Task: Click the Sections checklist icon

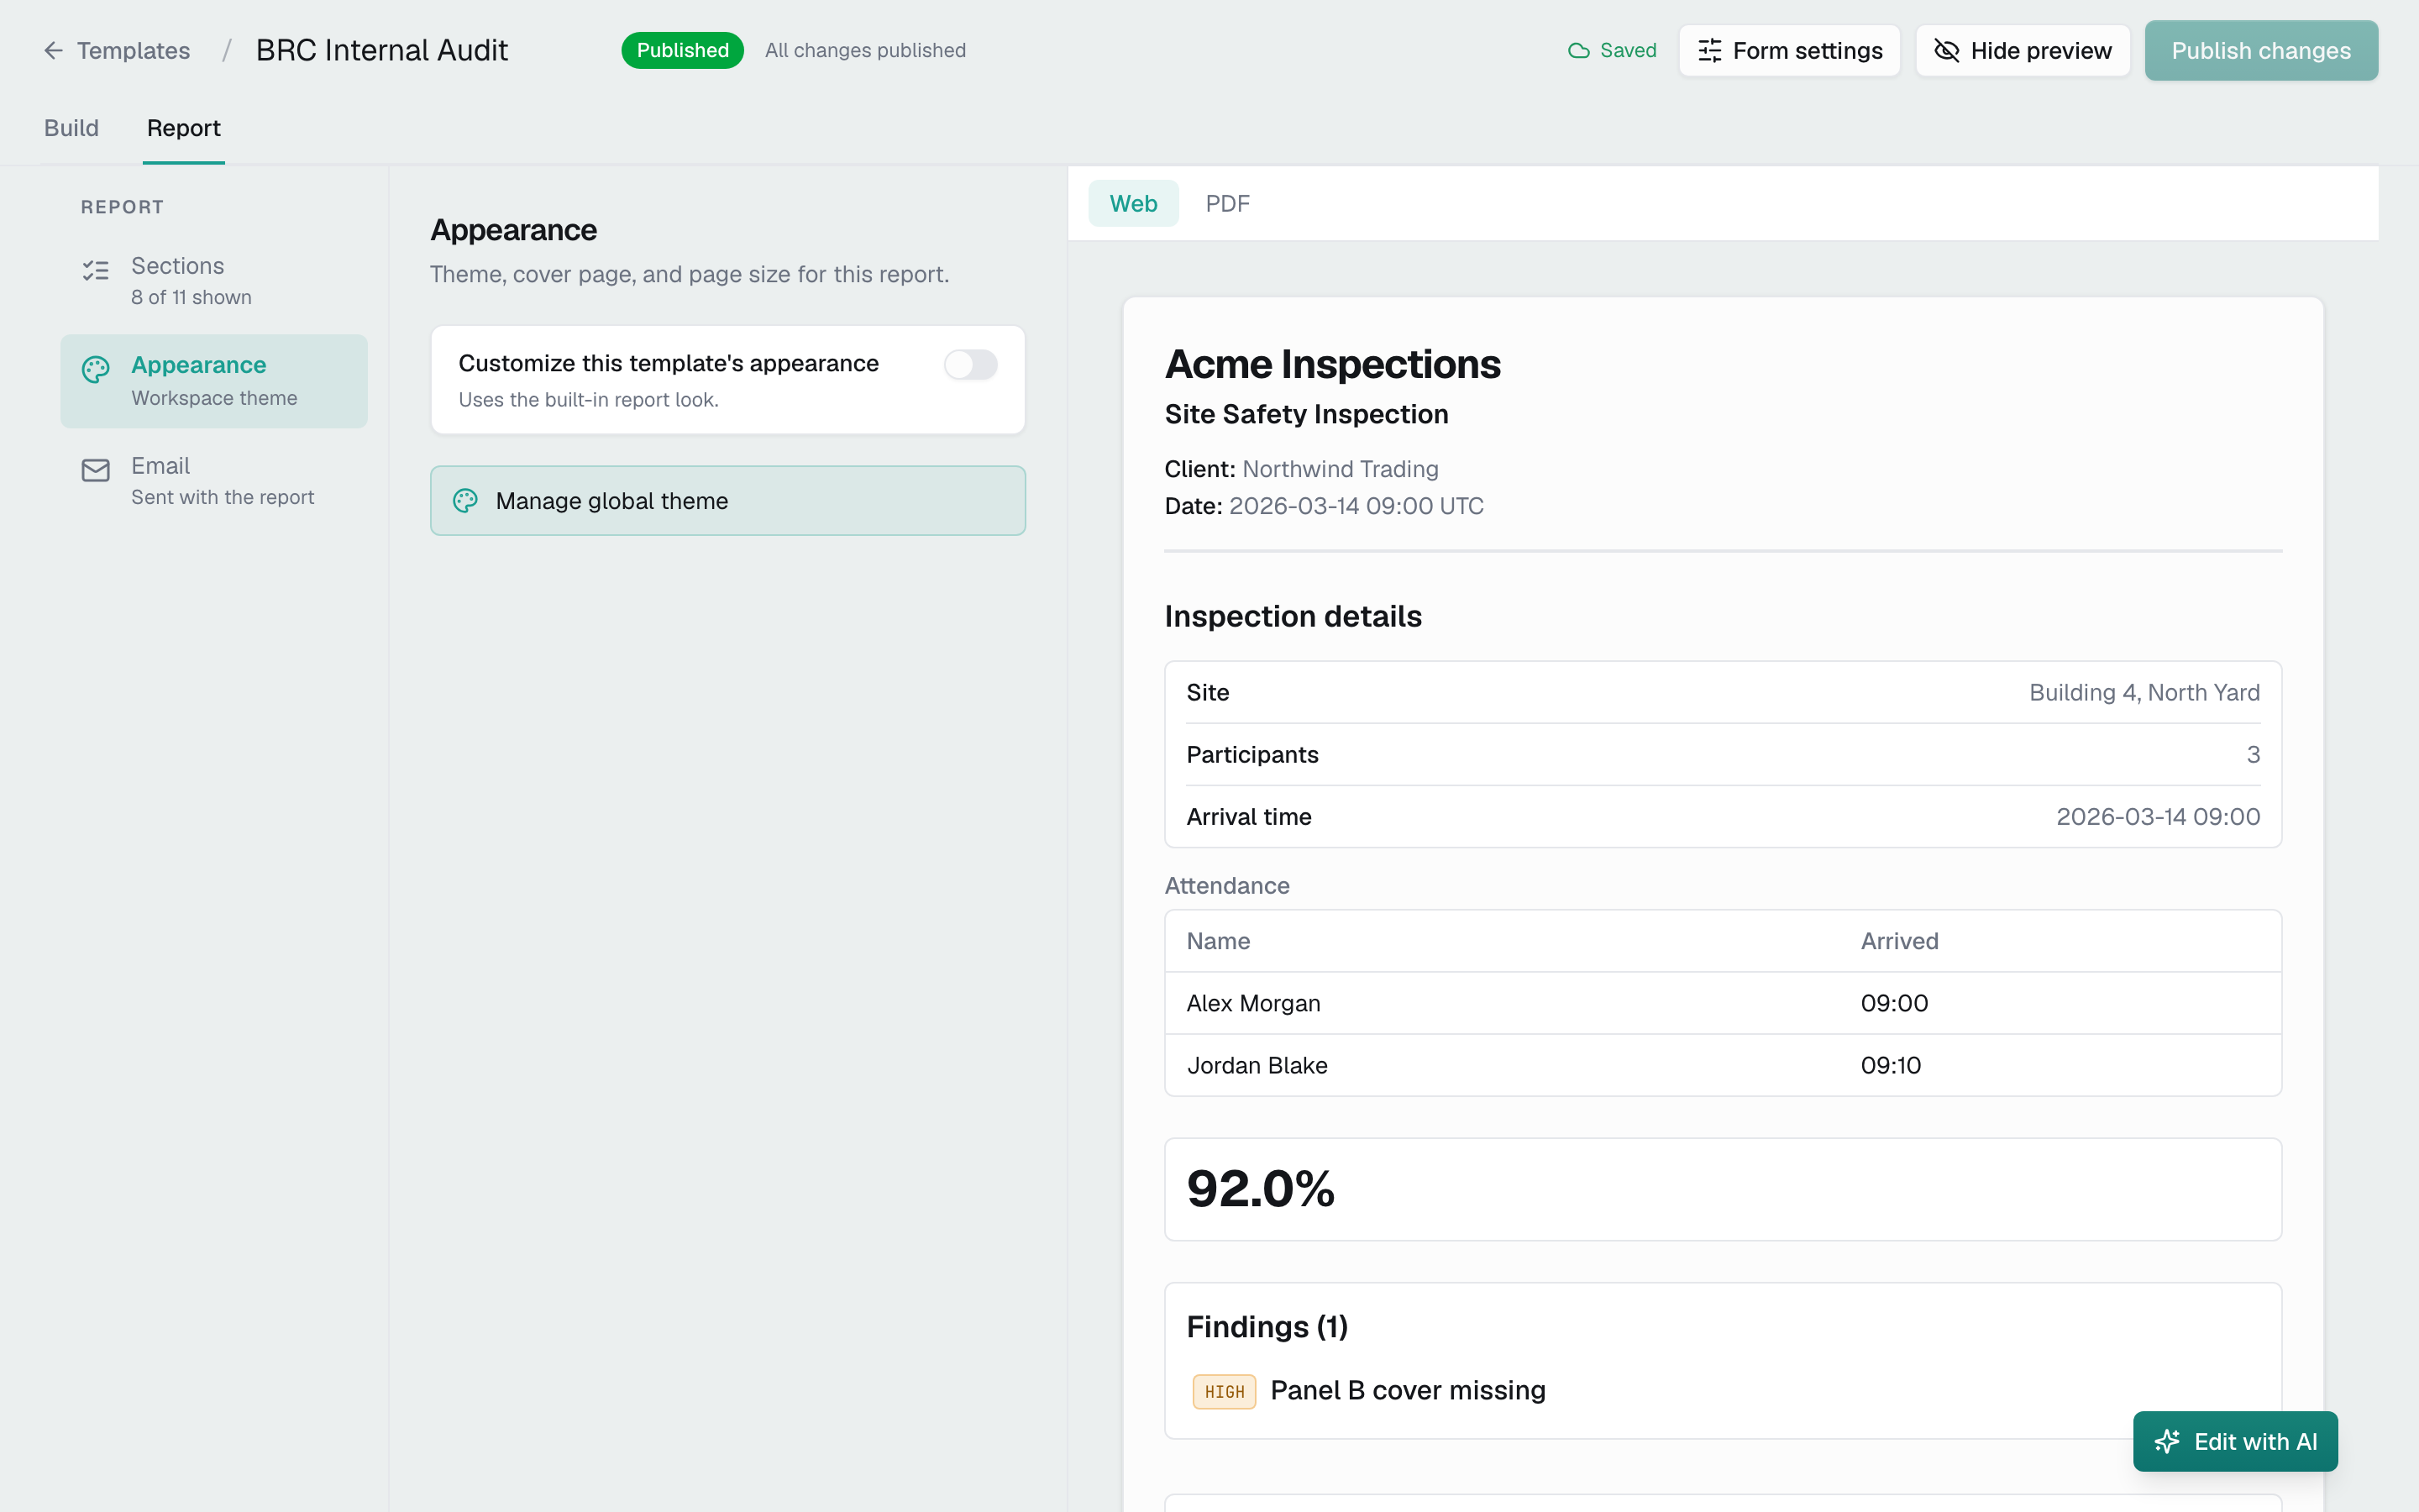Action: (x=95, y=270)
